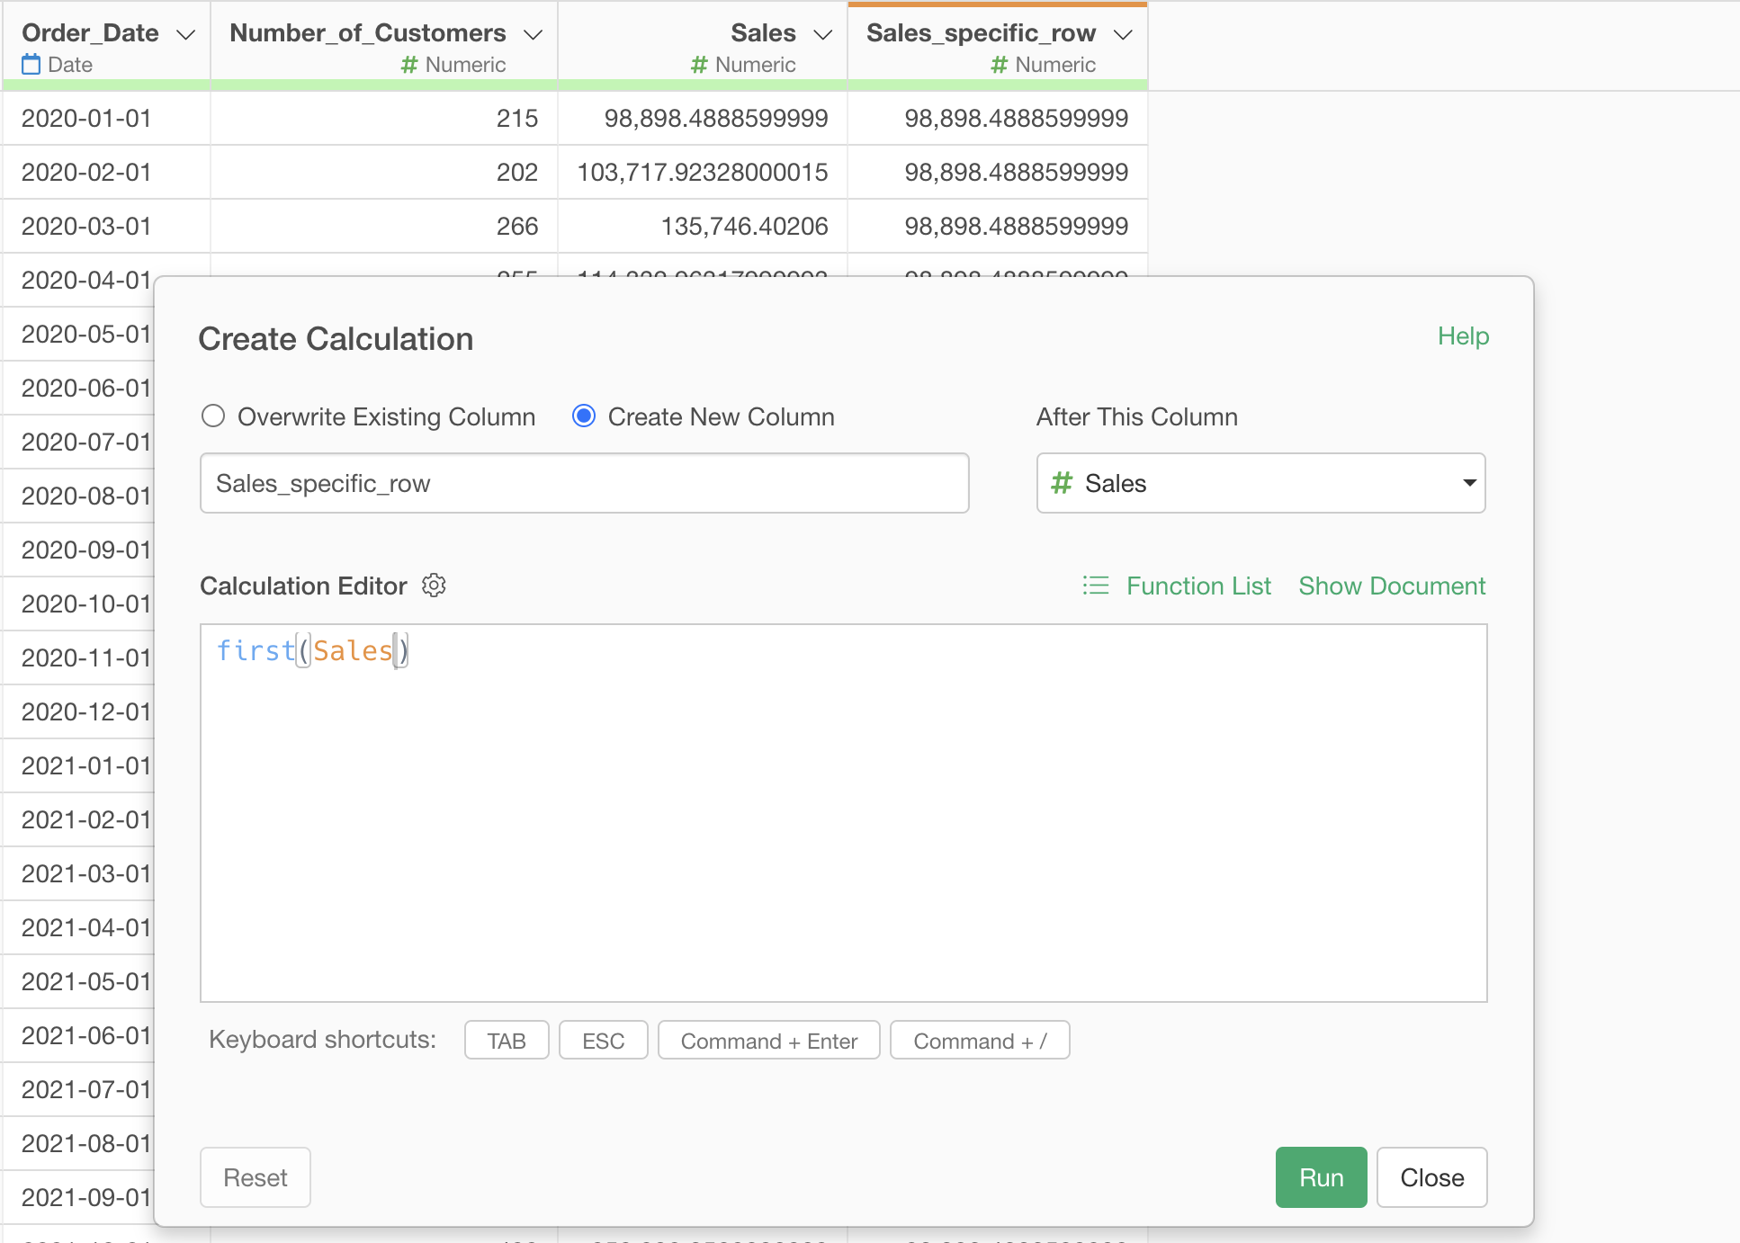Close the Create Calculation dialog

tap(1431, 1177)
